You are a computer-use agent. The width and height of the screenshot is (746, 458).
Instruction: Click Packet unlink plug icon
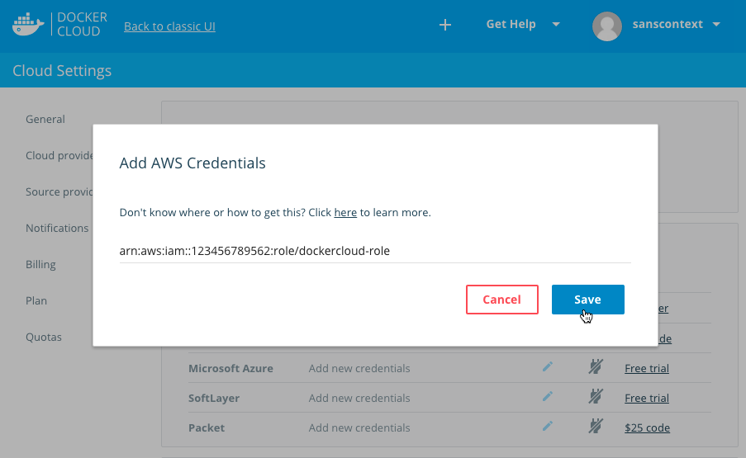(x=593, y=427)
